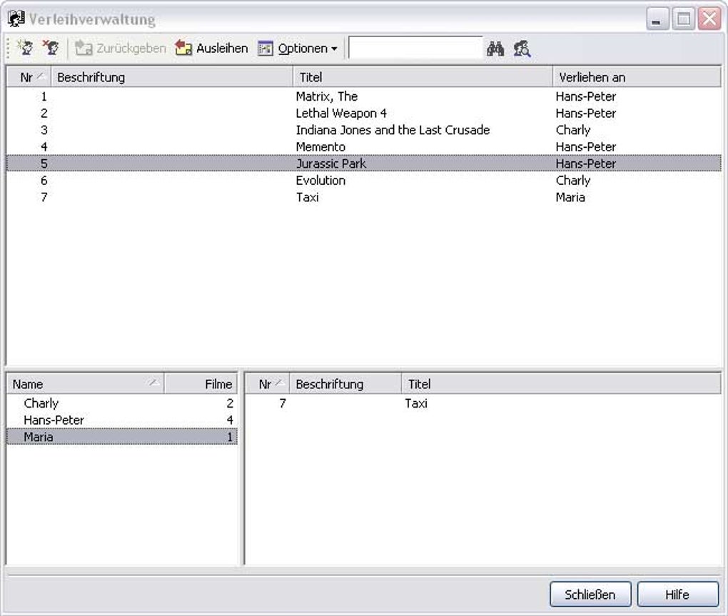Click the Ausleihen lend button
The width and height of the screenshot is (728, 616).
(212, 49)
